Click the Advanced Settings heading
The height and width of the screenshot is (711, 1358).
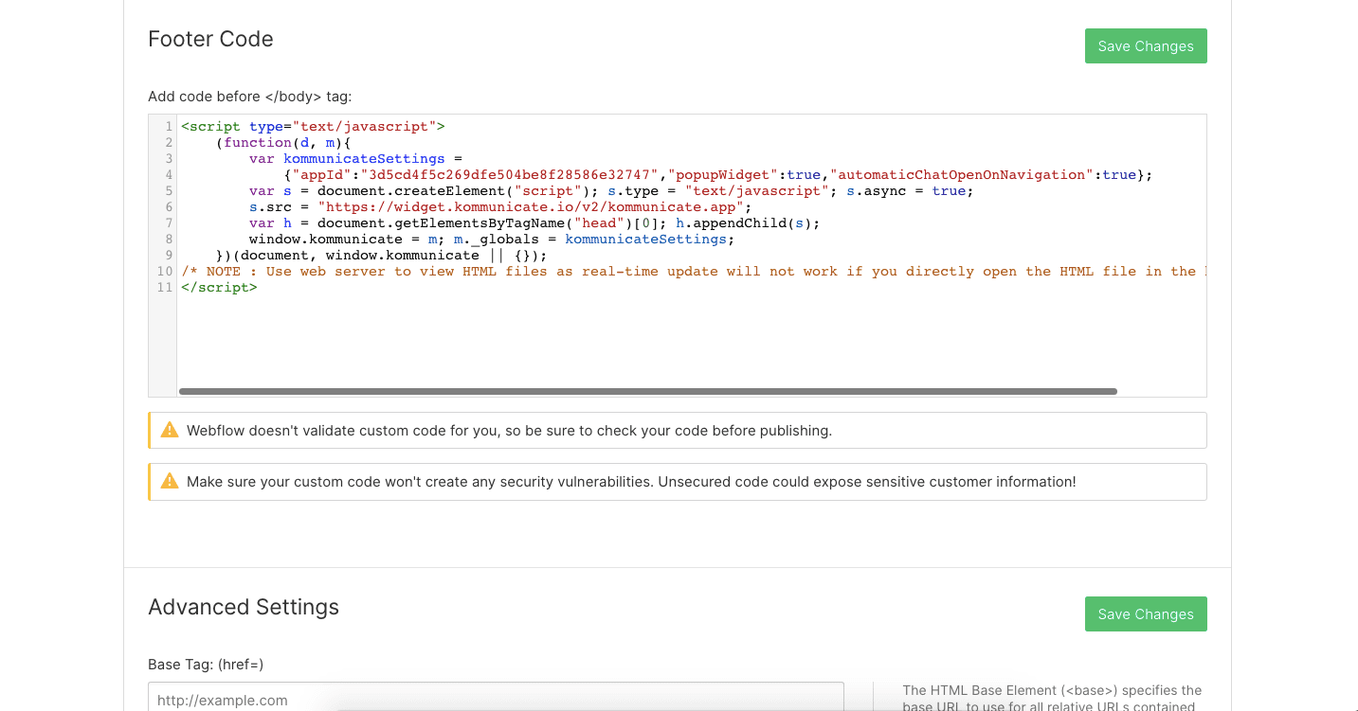[244, 607]
